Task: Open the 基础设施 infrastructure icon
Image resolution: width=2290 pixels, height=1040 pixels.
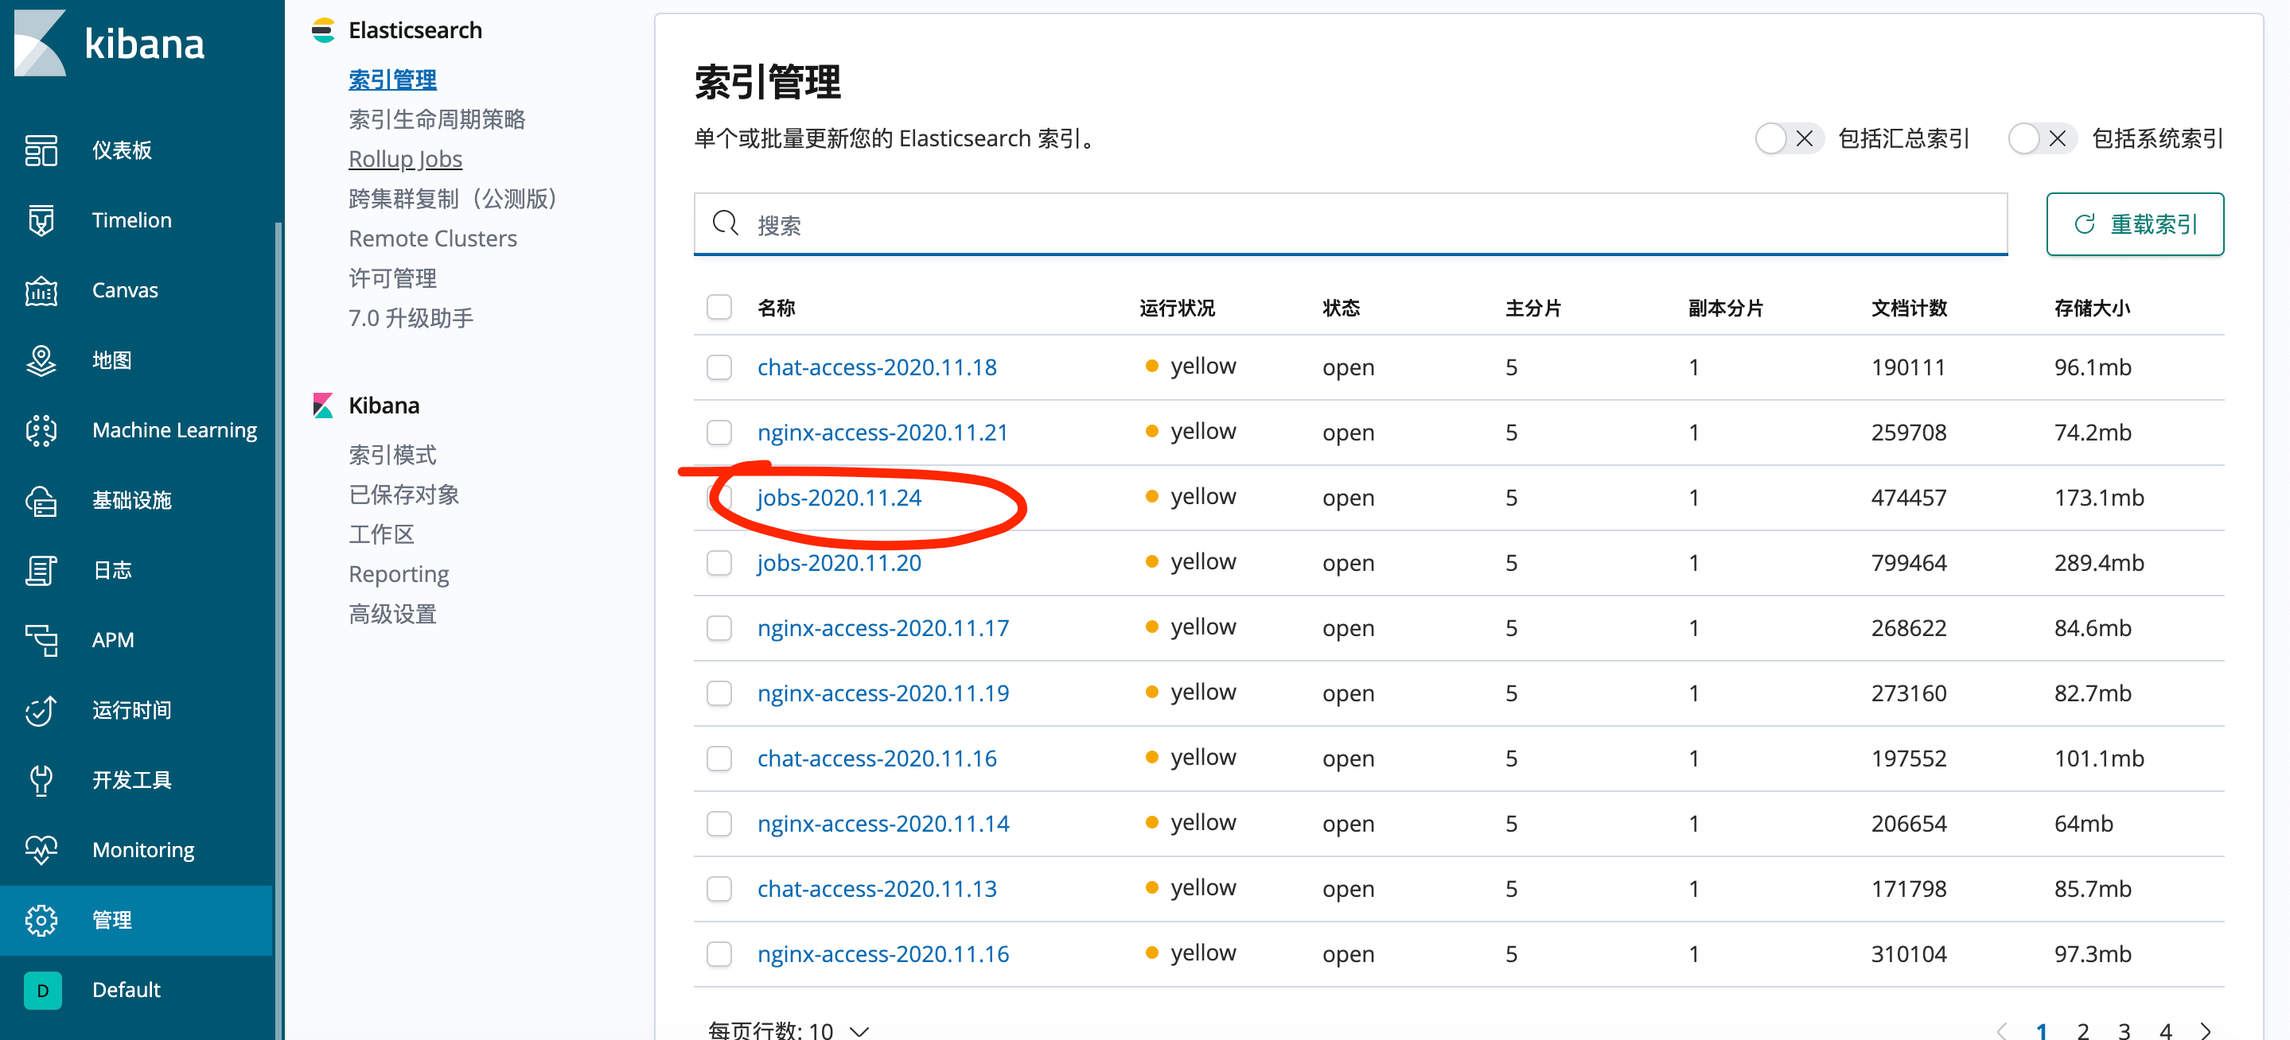Action: [x=41, y=500]
